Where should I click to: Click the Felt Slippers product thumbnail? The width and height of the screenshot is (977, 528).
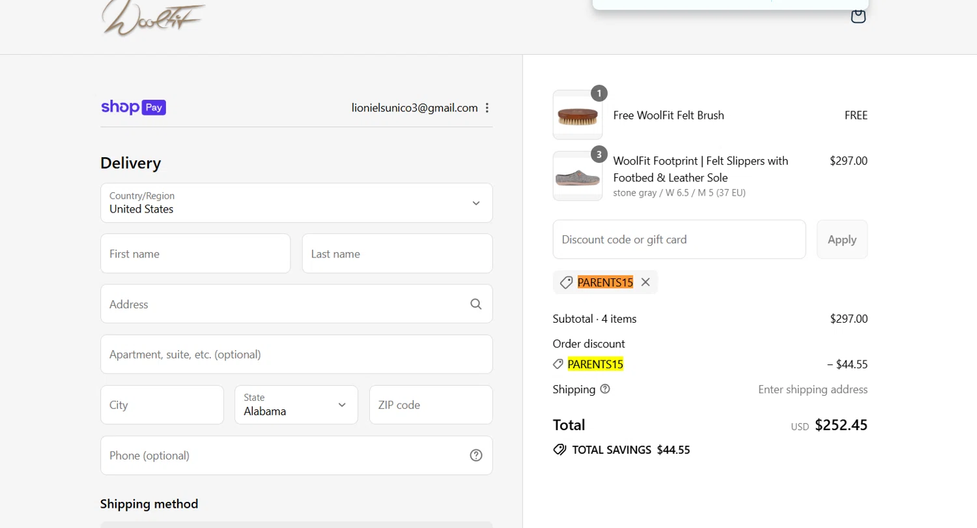[x=578, y=176]
